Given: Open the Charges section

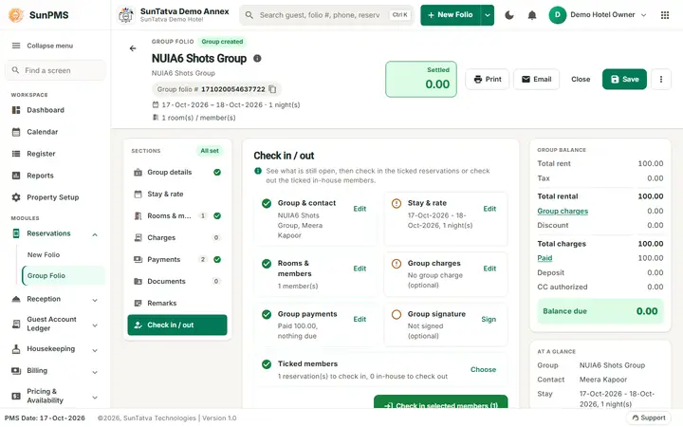Looking at the screenshot, I should coord(177,238).
